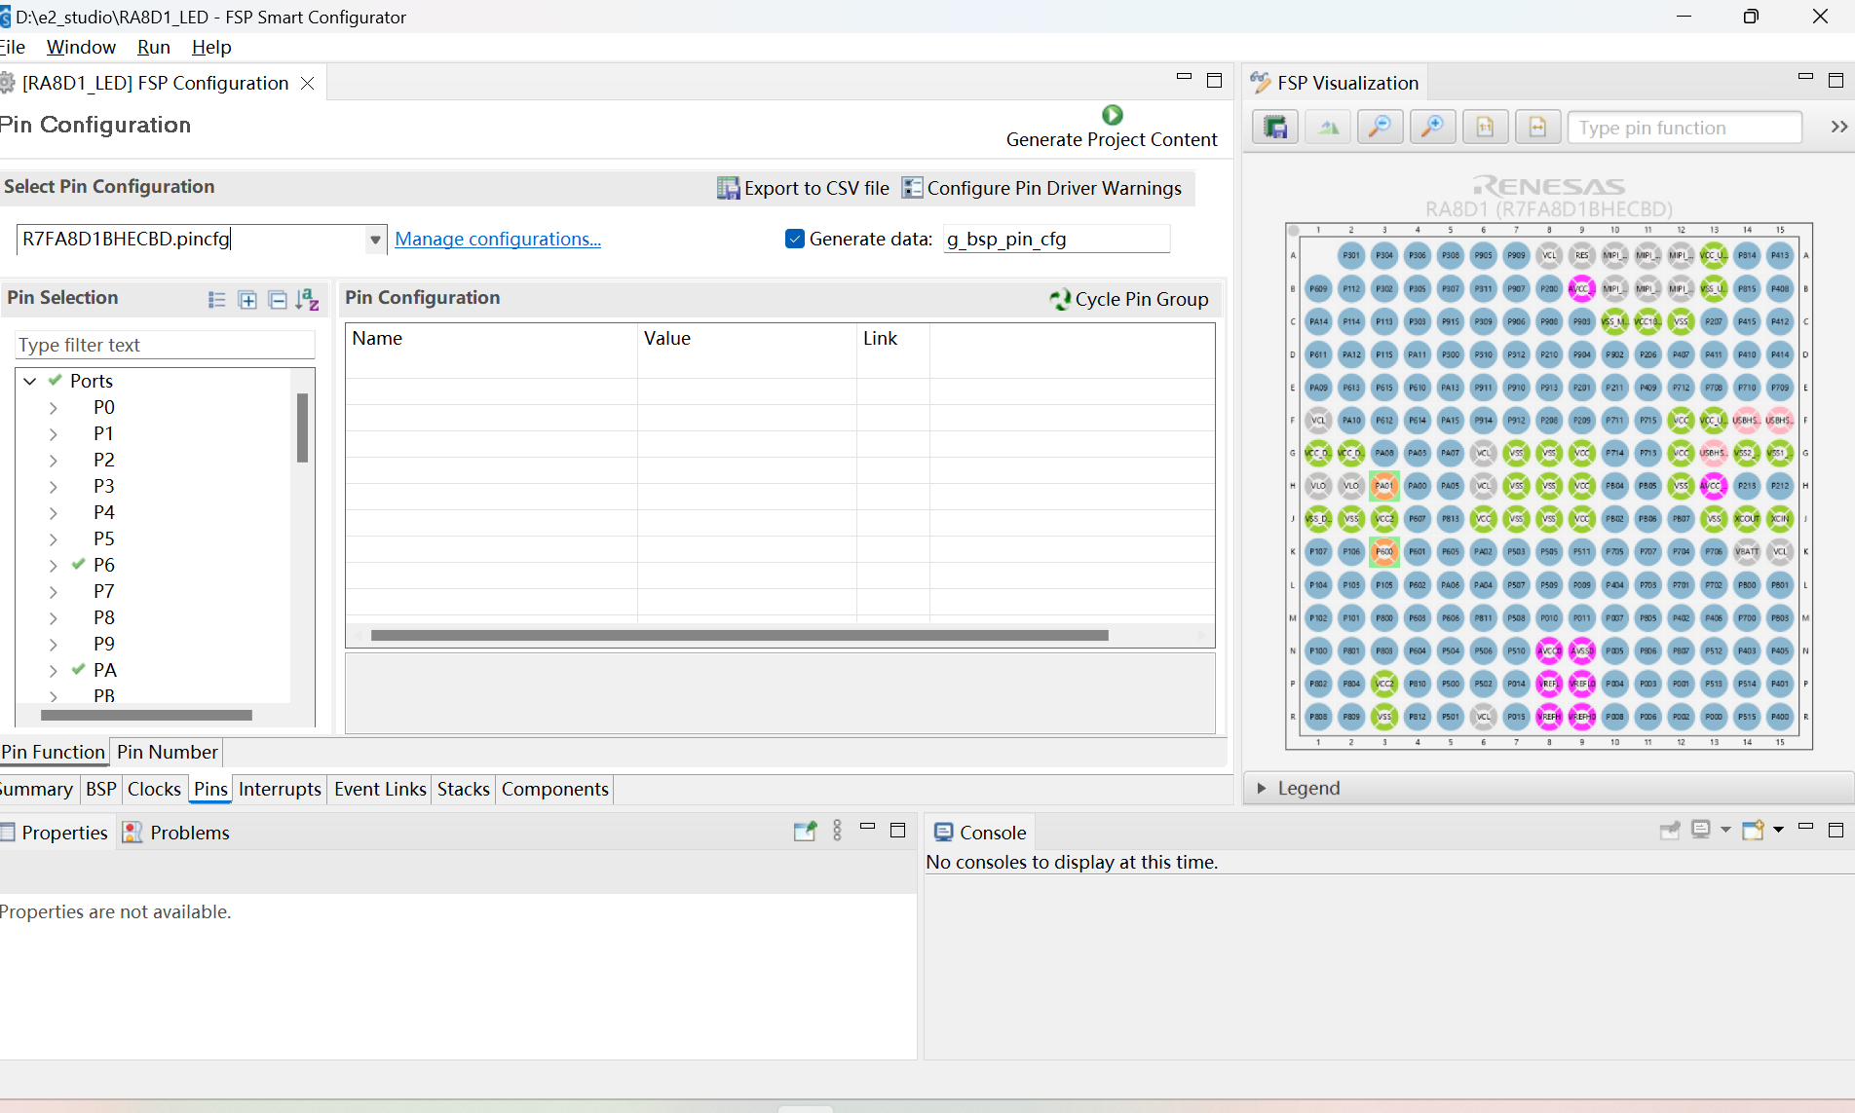Sort pin selection alphabetically
The image size is (1855, 1113).
click(x=308, y=299)
